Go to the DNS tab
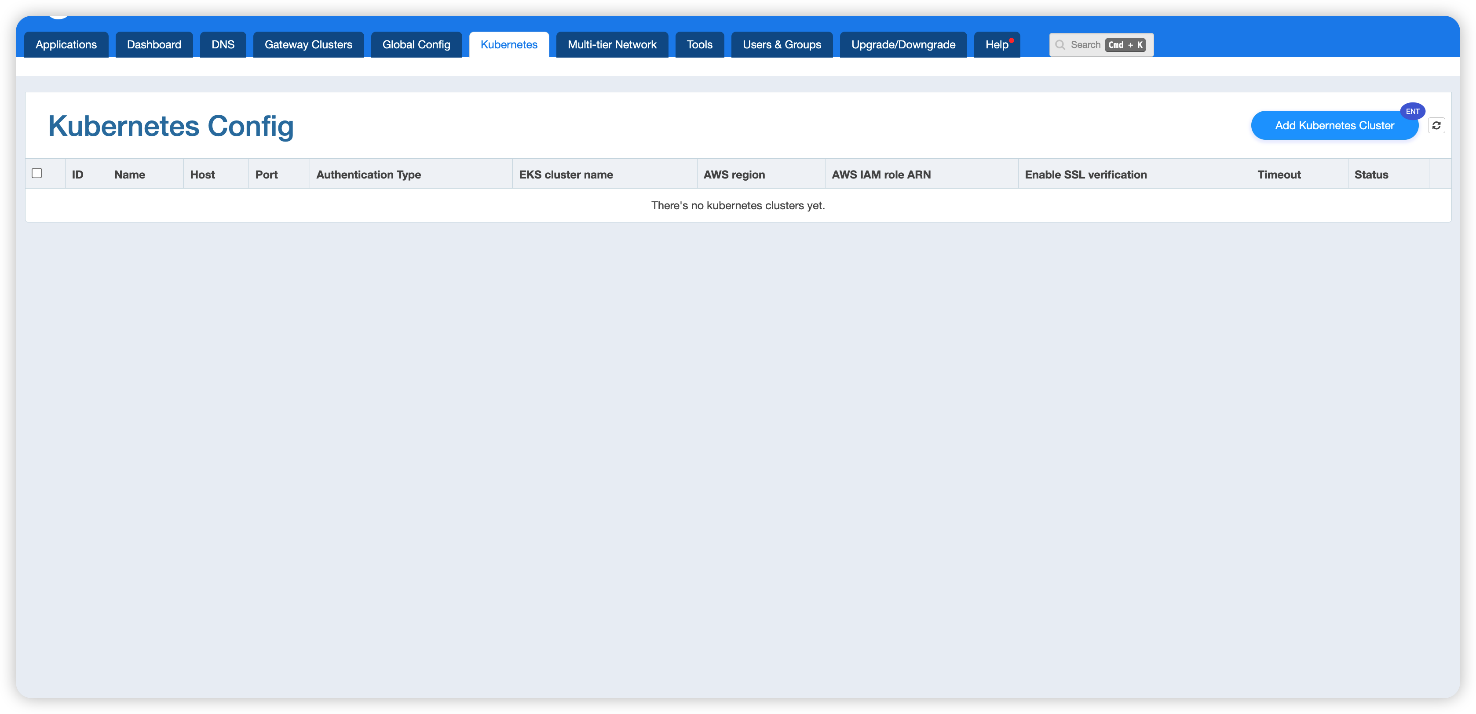Viewport: 1476px width, 714px height. pyautogui.click(x=223, y=45)
